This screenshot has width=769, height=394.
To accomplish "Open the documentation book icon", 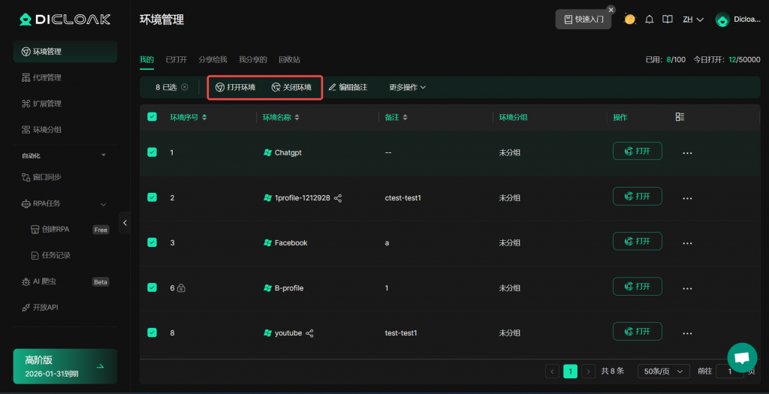I will point(667,20).
